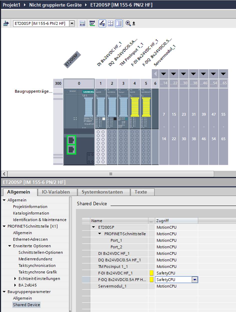This screenshot has height=312, width=236.
Task: Expand the slot group labeled ...54
Action: click(214, 74)
